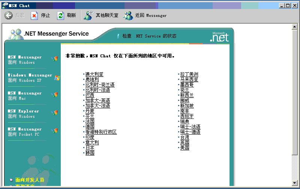Select the 香港特别行政区 region link
The height and width of the screenshot is (189, 300).
pos(101,132)
